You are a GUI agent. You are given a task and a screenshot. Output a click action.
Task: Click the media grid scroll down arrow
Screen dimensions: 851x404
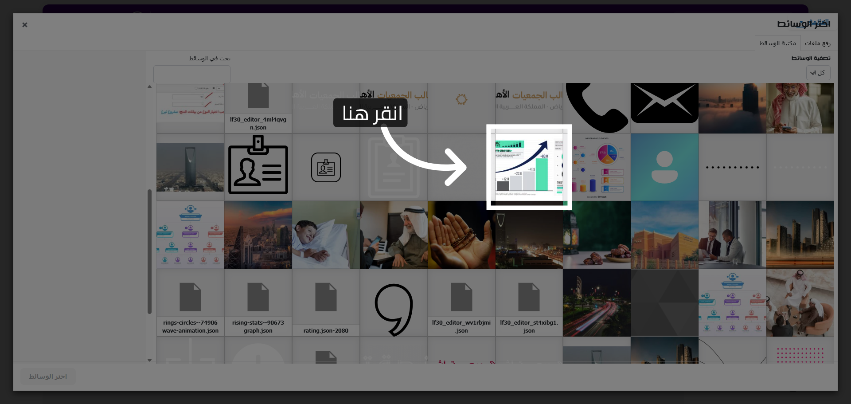tap(149, 360)
